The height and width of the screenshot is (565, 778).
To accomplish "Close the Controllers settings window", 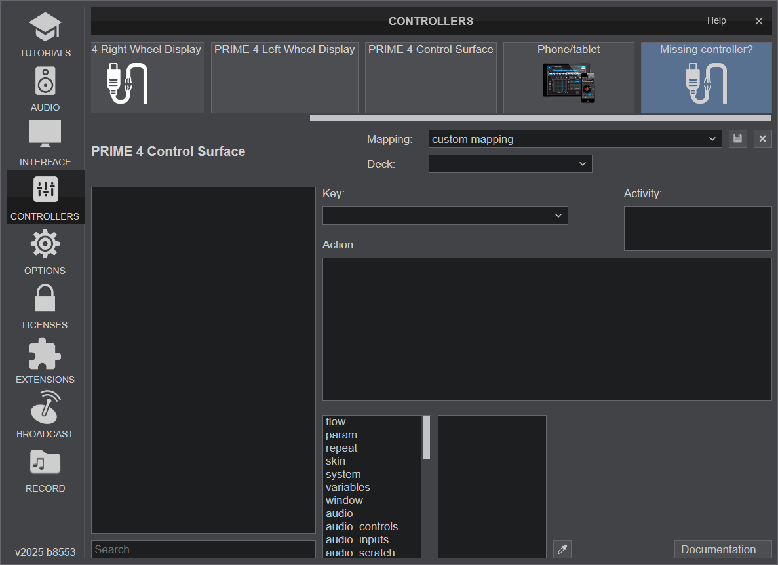I will pyautogui.click(x=758, y=21).
